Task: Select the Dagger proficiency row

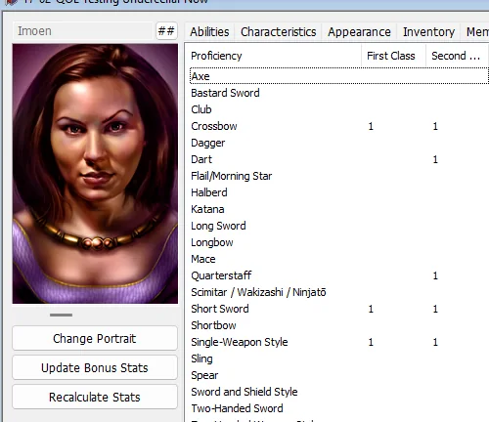Action: [x=339, y=143]
